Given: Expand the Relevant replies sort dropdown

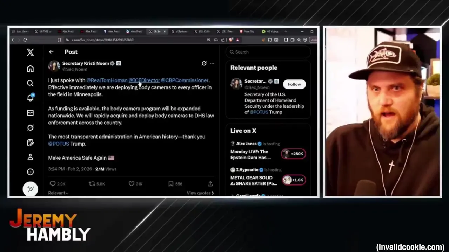Looking at the screenshot, I should pyautogui.click(x=58, y=193).
